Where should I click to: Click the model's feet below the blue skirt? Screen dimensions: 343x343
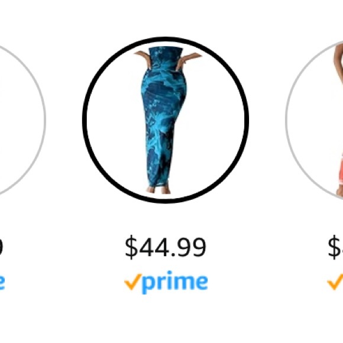[x=158, y=190]
